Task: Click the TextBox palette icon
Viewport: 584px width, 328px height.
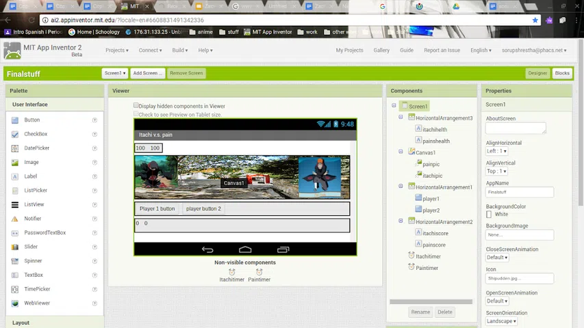Action: click(x=15, y=275)
